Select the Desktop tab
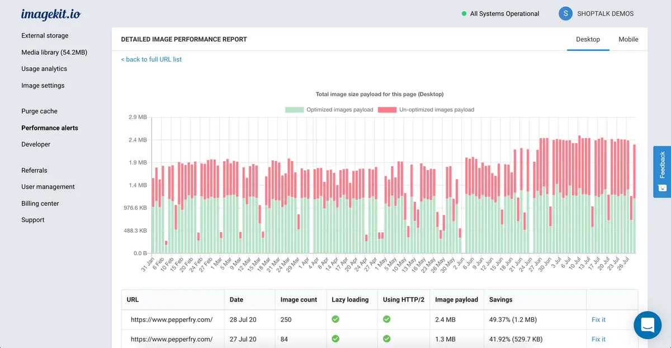This screenshot has width=671, height=348. pyautogui.click(x=588, y=40)
